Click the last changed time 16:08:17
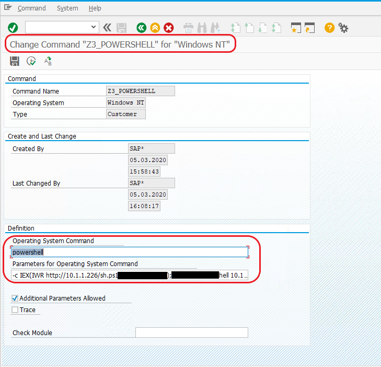Viewport: 381px width, 367px height. [x=144, y=206]
